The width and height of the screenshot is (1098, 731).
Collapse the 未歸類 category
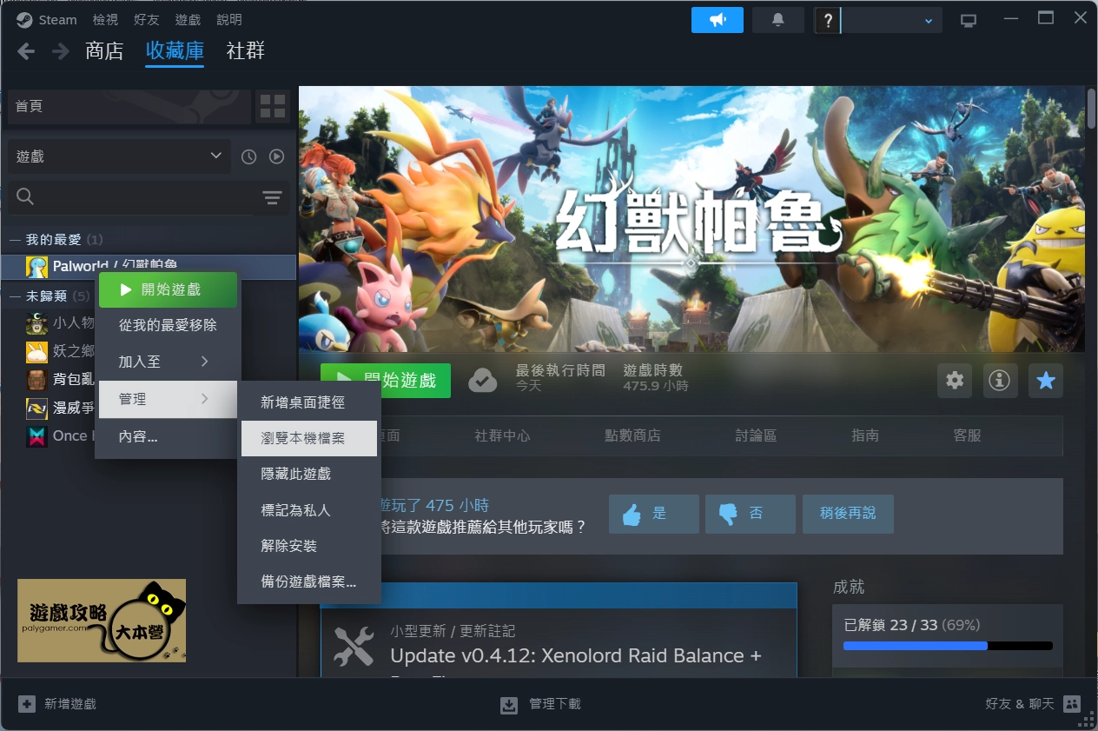14,296
